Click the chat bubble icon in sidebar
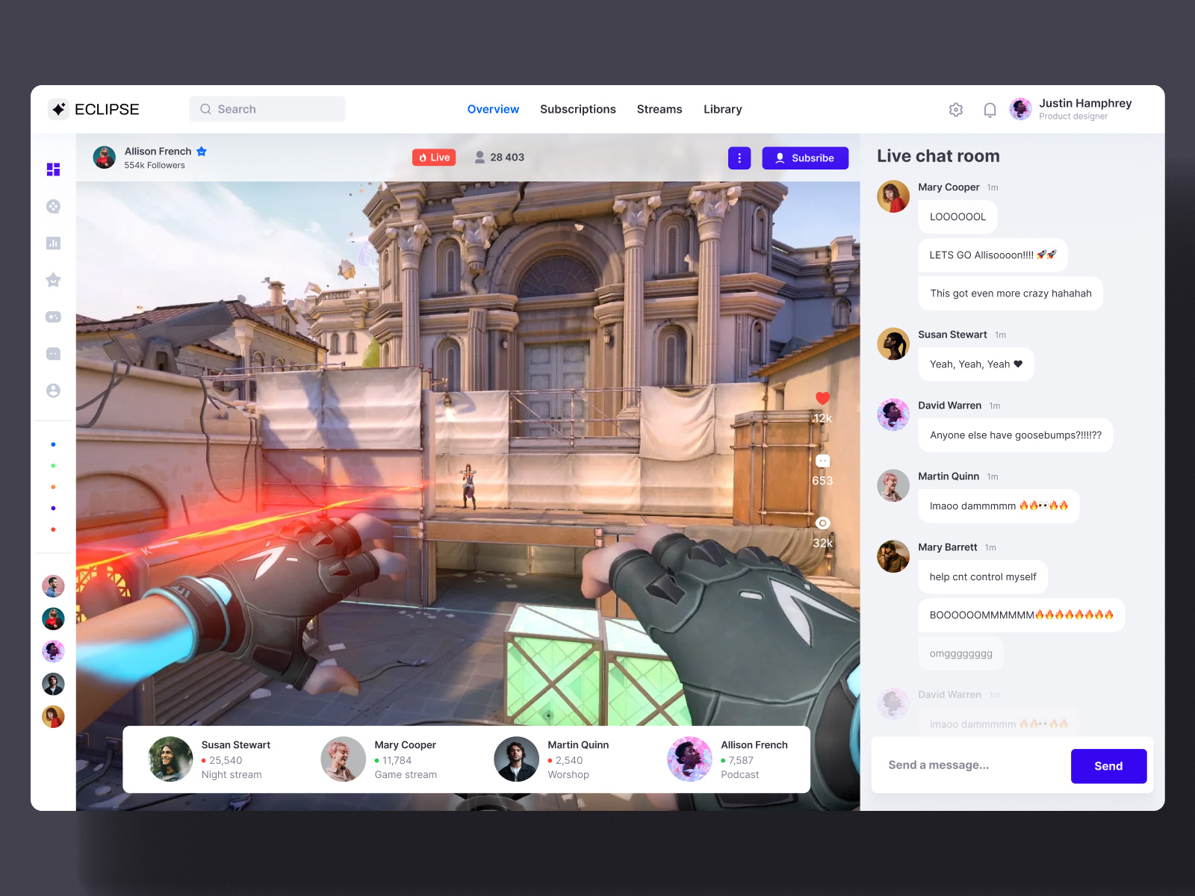 pos(53,353)
